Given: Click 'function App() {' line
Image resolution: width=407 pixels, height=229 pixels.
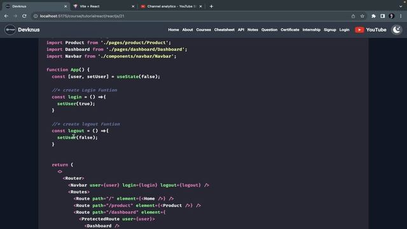Looking at the screenshot, I should 68,69.
